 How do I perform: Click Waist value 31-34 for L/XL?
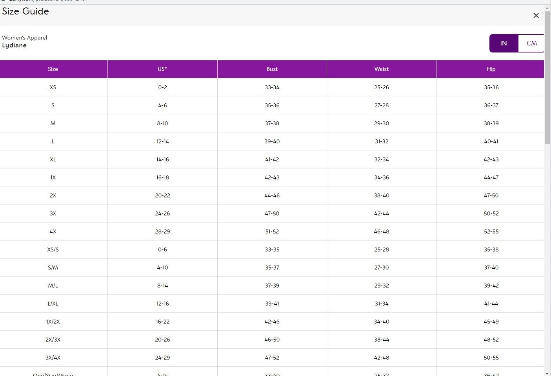pyautogui.click(x=381, y=304)
